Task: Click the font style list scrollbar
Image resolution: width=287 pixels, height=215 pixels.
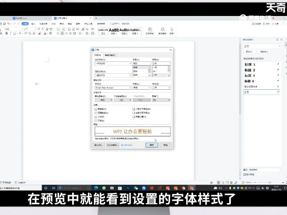Action: point(149,71)
